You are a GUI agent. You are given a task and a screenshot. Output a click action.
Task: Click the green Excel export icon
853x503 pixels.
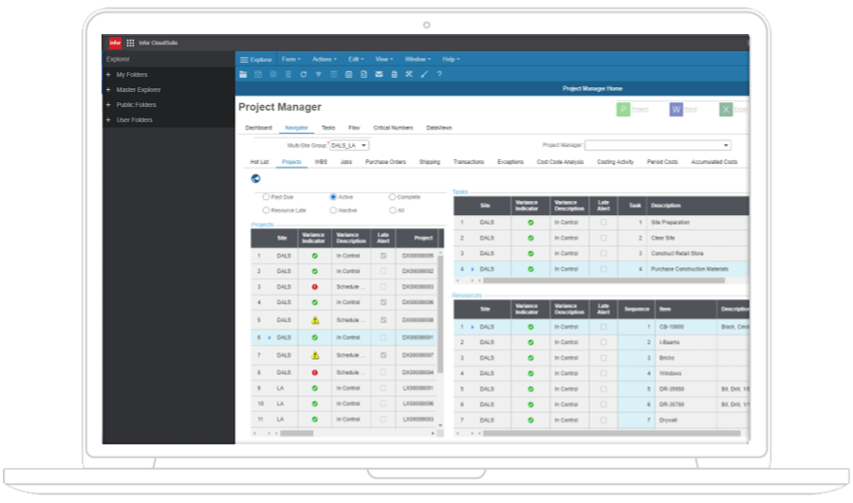726,110
